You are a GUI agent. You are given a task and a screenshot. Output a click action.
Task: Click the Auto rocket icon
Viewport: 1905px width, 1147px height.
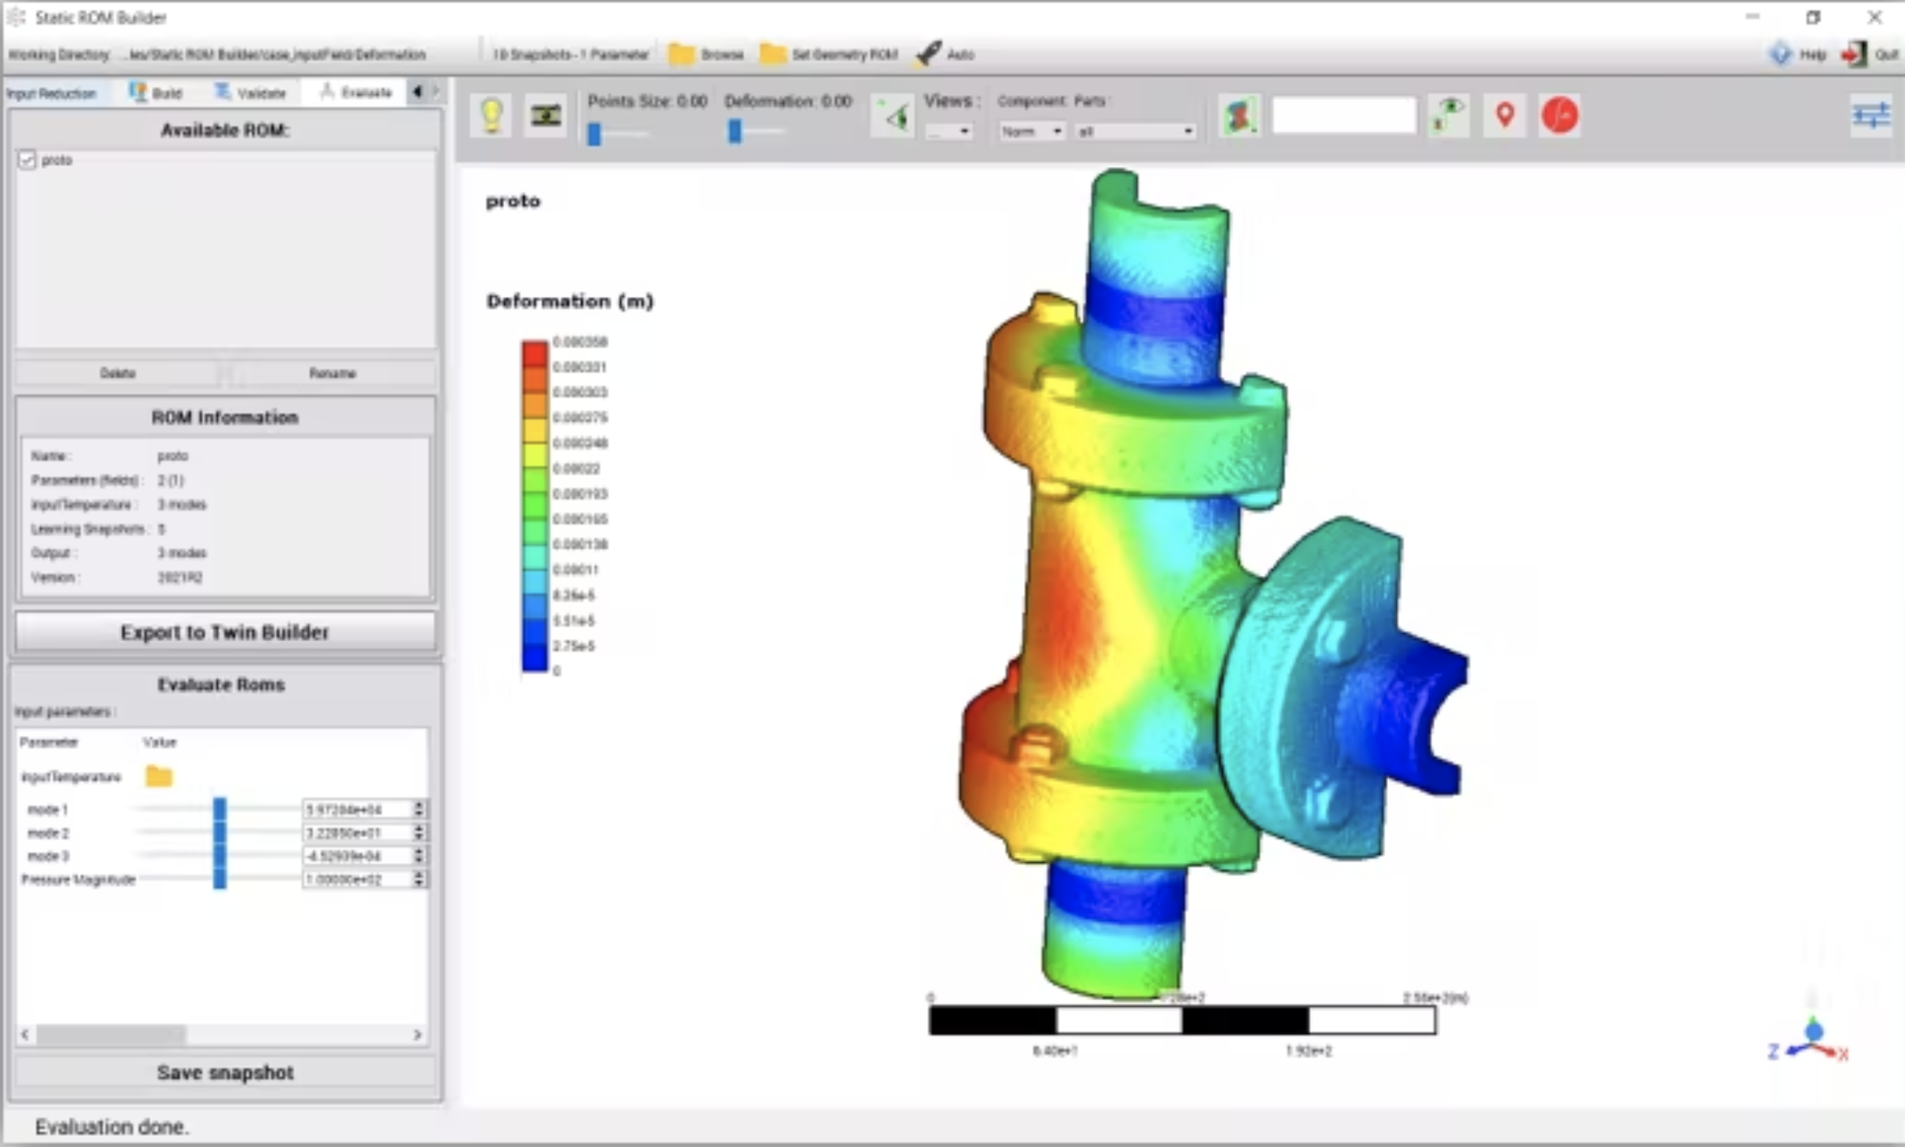click(x=929, y=54)
